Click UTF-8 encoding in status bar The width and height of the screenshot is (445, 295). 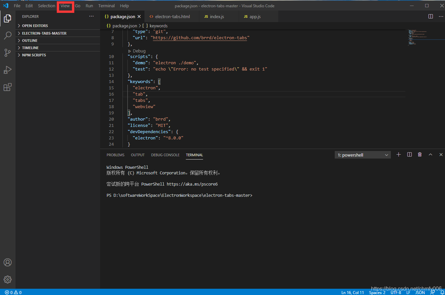point(396,292)
